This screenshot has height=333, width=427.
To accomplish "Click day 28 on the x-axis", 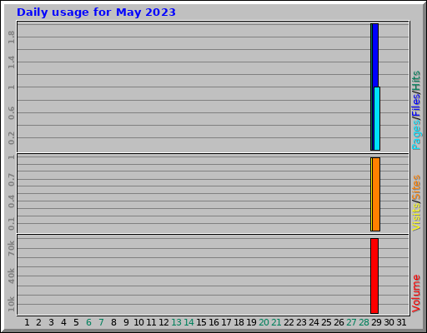I will tap(364, 322).
